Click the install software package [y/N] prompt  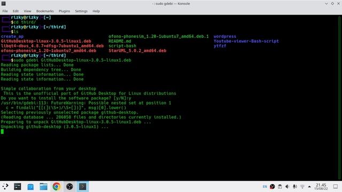coord(66,98)
